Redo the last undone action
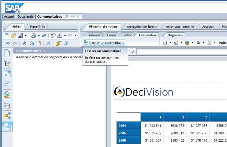Viewport: 227px width, 147px height. click(x=15, y=43)
